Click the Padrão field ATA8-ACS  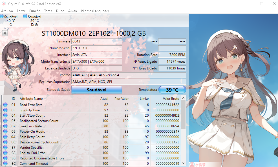click(x=129, y=75)
